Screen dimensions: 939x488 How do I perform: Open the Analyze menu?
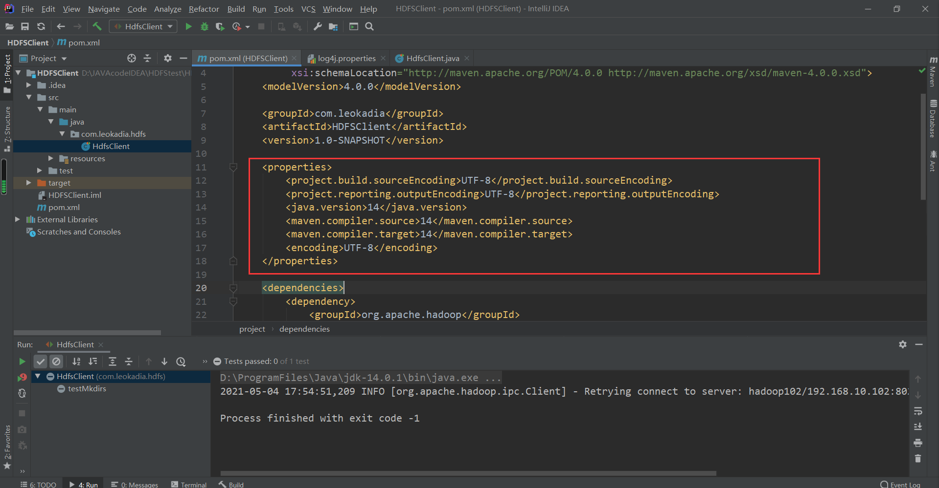167,9
